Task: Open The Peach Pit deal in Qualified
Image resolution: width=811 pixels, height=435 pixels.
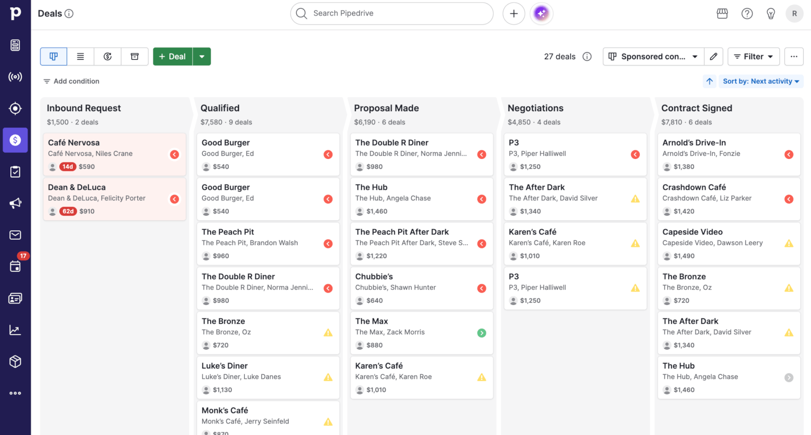Action: click(268, 244)
